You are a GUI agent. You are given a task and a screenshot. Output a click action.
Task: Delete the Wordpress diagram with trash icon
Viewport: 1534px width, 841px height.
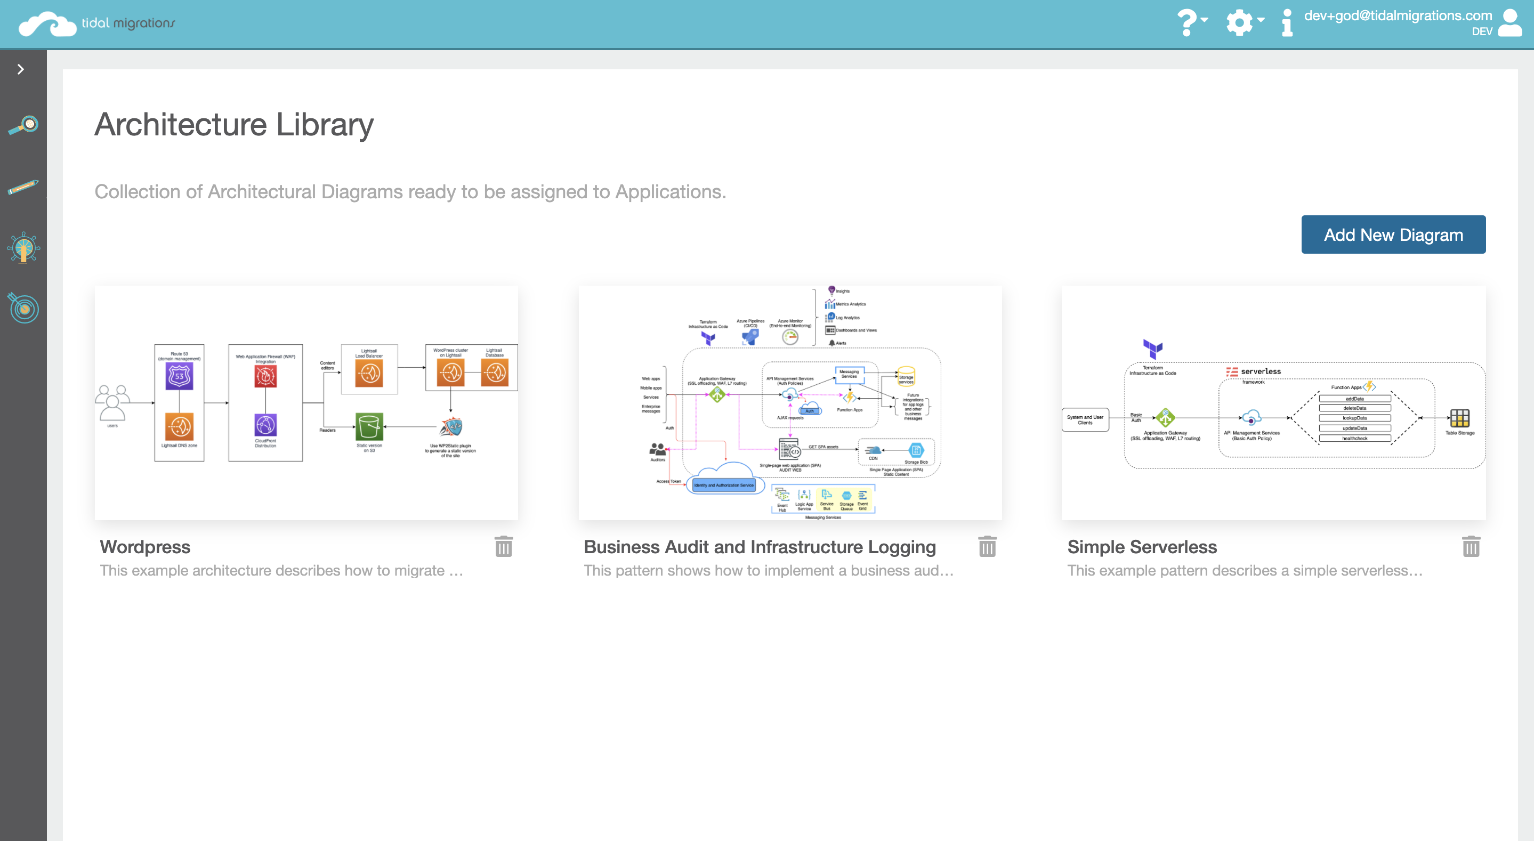click(x=504, y=546)
